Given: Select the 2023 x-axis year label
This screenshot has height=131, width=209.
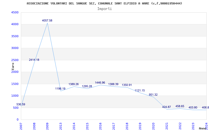Looking at the screenshot, I should point(193,126).
